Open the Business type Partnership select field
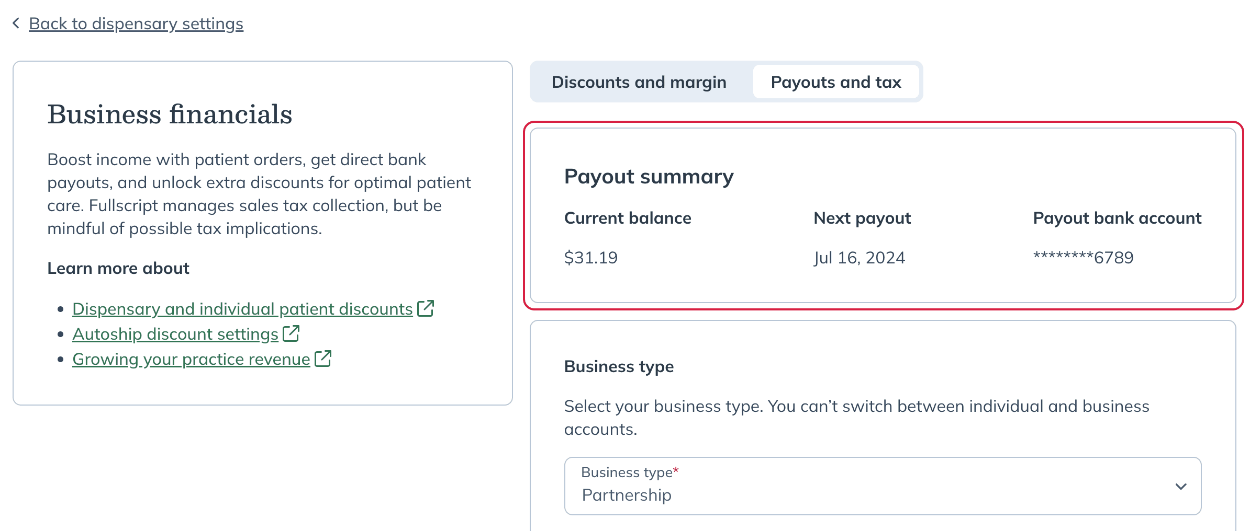The width and height of the screenshot is (1250, 531). coord(883,486)
